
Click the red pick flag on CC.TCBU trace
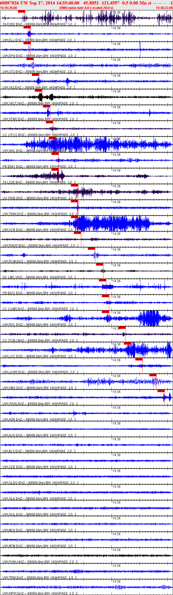(122, 328)
